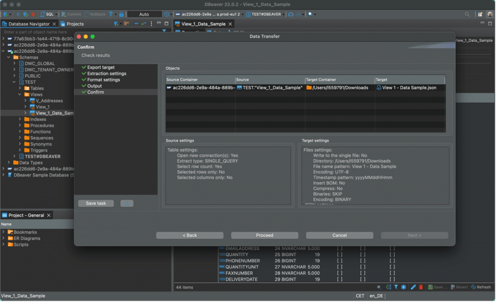Click the filter funnel icon in bottom toolbar
This screenshot has height=302, width=497.
[x=396, y=287]
